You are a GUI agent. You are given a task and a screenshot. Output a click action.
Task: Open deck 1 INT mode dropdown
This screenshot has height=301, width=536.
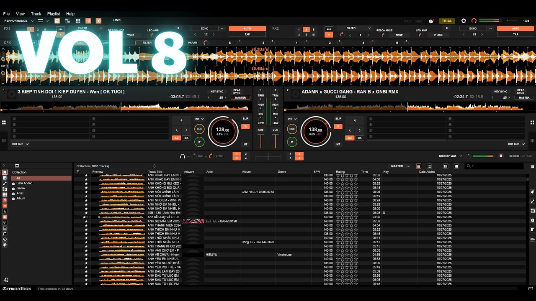coord(199,119)
